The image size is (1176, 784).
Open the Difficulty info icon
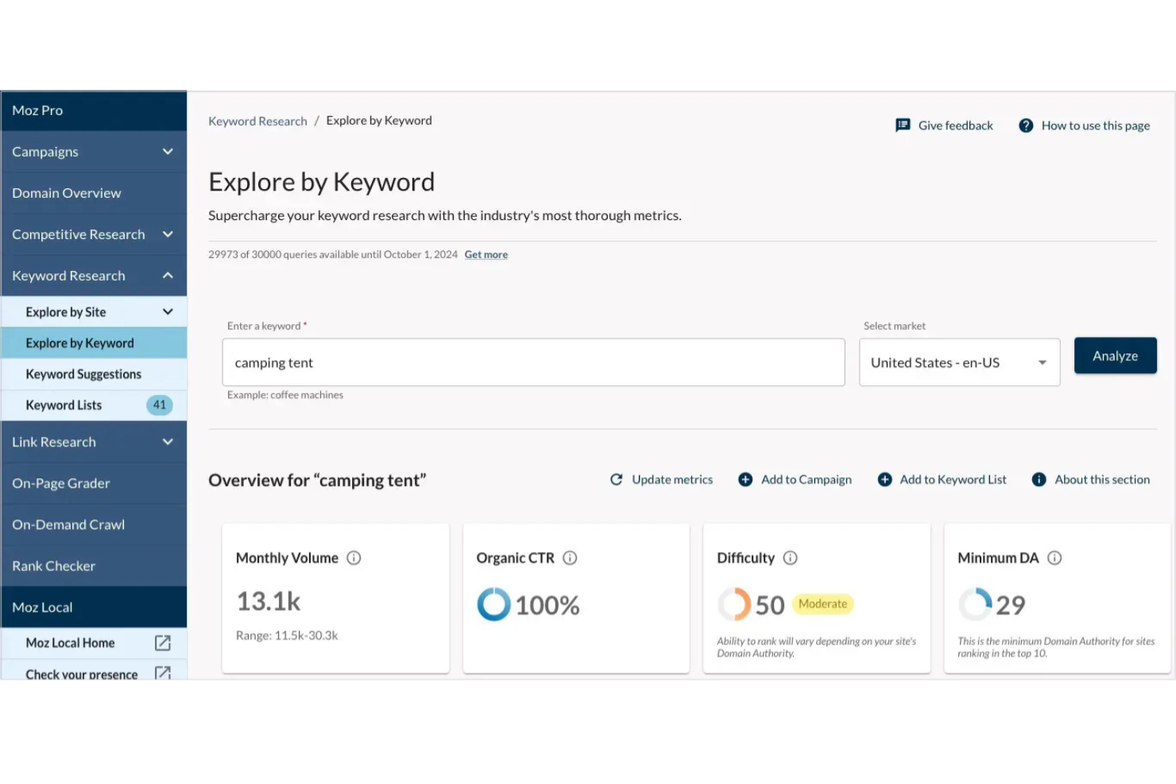coord(790,558)
